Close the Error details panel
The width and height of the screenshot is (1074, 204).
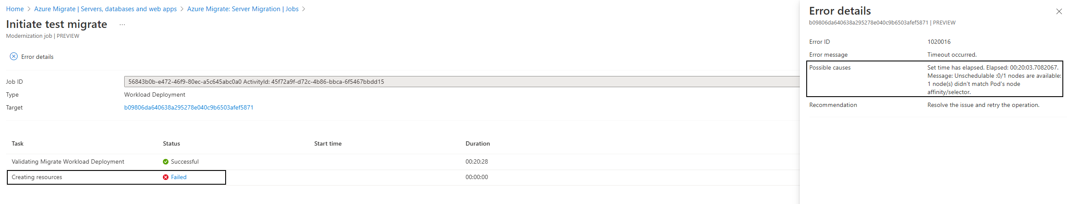tap(1059, 12)
